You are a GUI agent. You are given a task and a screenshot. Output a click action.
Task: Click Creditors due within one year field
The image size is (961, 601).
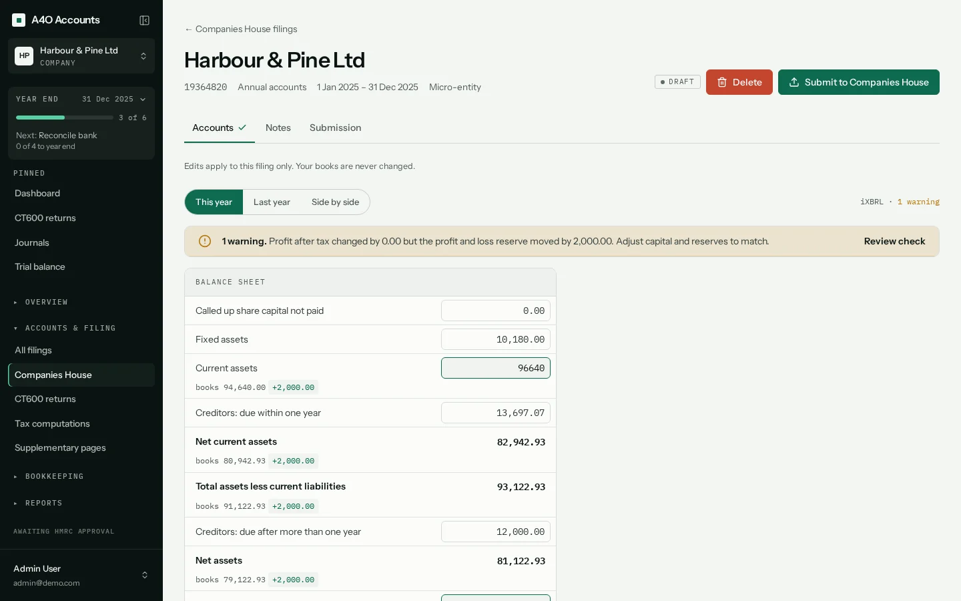[496, 413]
